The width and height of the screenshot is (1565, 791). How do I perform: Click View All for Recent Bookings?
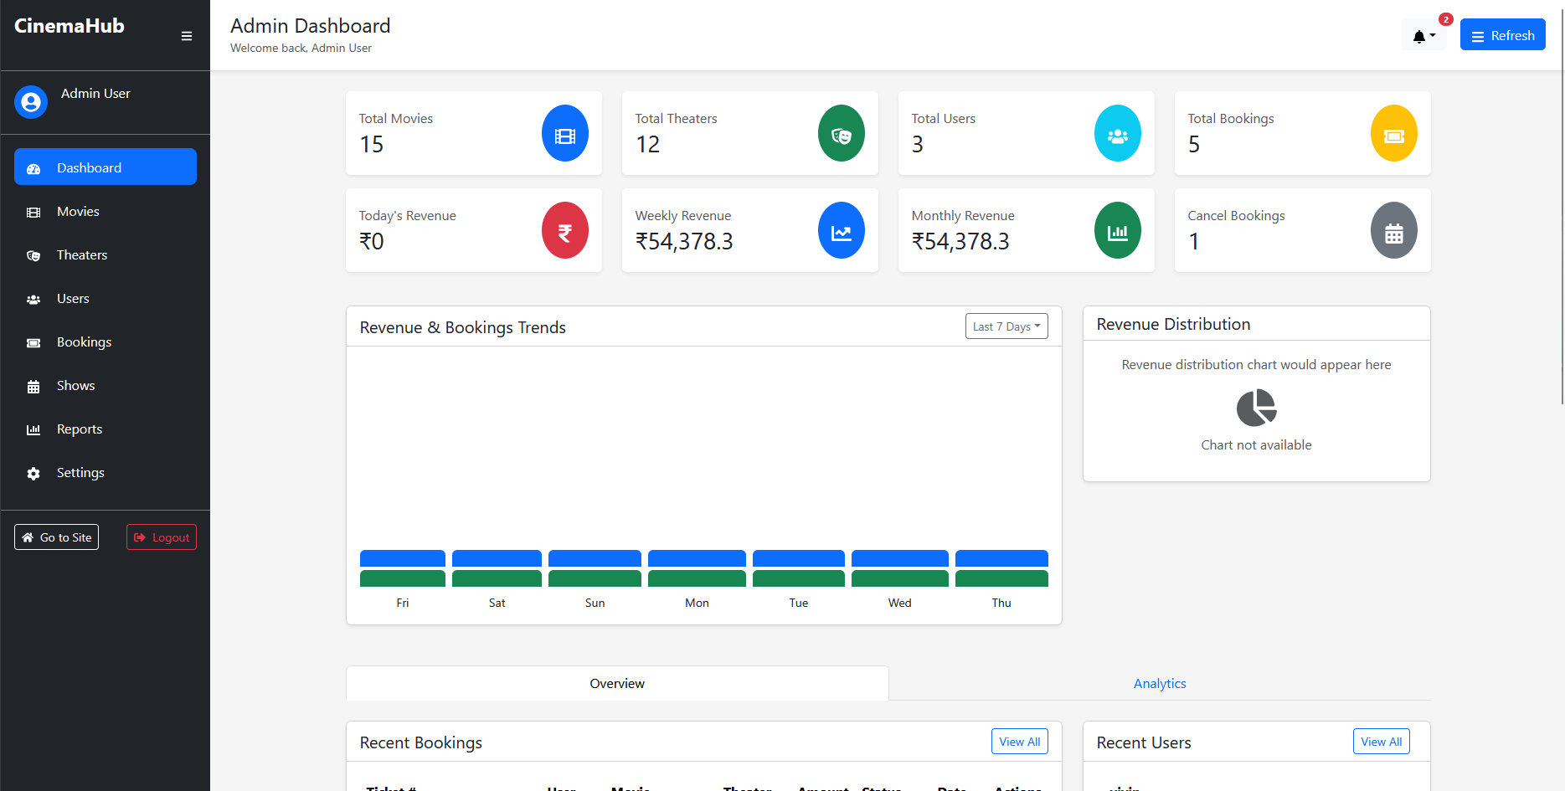(x=1019, y=742)
